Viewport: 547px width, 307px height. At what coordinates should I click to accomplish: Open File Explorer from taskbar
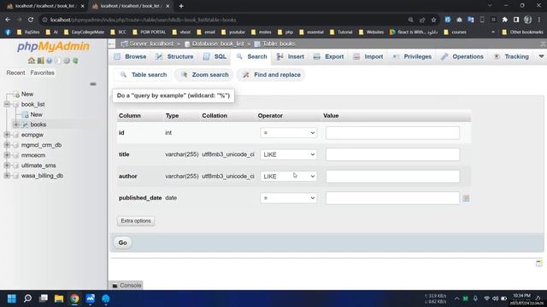pyautogui.click(x=59, y=298)
